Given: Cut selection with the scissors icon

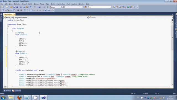Looking at the screenshot, I should point(21,7).
